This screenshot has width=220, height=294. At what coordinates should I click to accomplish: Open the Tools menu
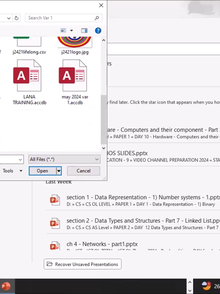(x=12, y=171)
